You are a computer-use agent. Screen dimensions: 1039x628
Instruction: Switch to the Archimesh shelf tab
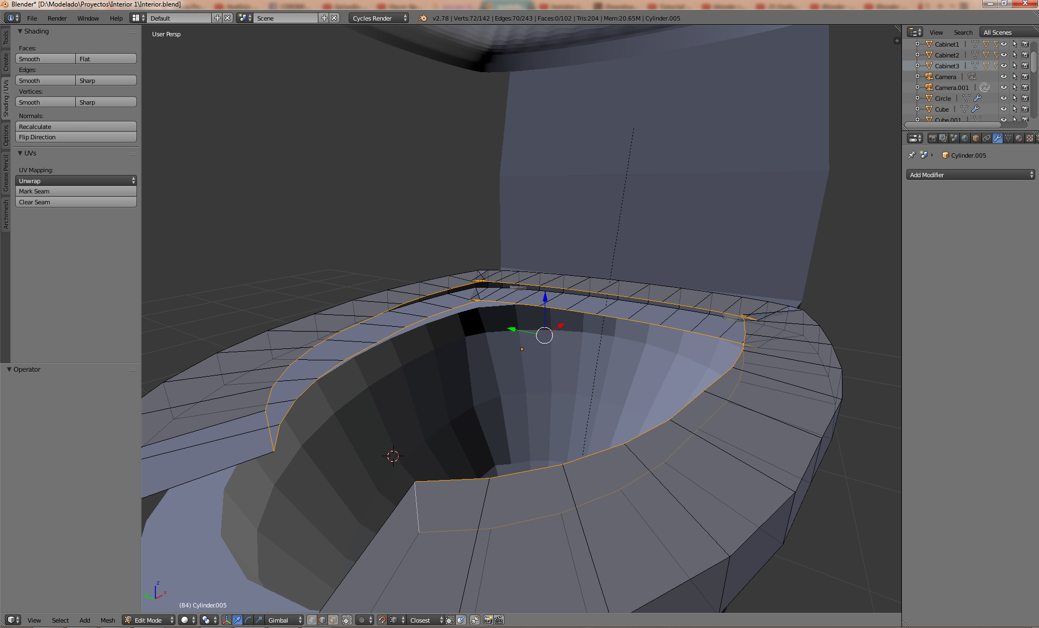[6, 214]
